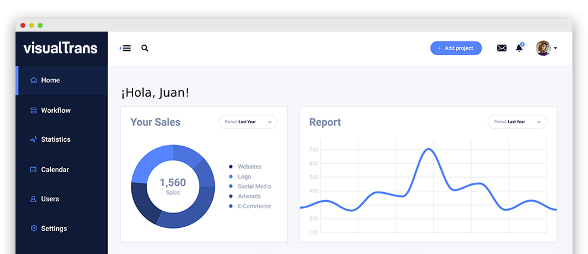The image size is (588, 254).
Task: Check the notifications bell icon
Action: tap(519, 48)
